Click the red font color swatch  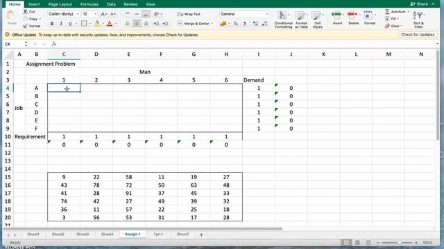pos(110,24)
